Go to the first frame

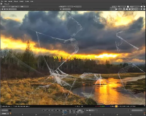[44, 110]
